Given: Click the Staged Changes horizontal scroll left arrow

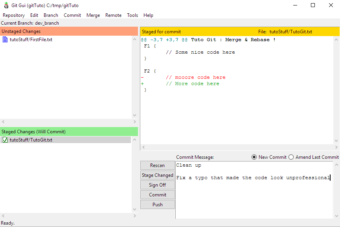Looking at the screenshot, I should [x=3, y=216].
